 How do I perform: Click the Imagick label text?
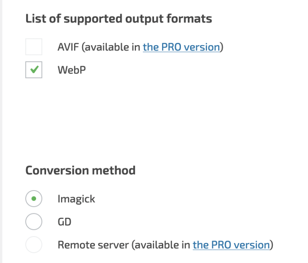click(76, 199)
